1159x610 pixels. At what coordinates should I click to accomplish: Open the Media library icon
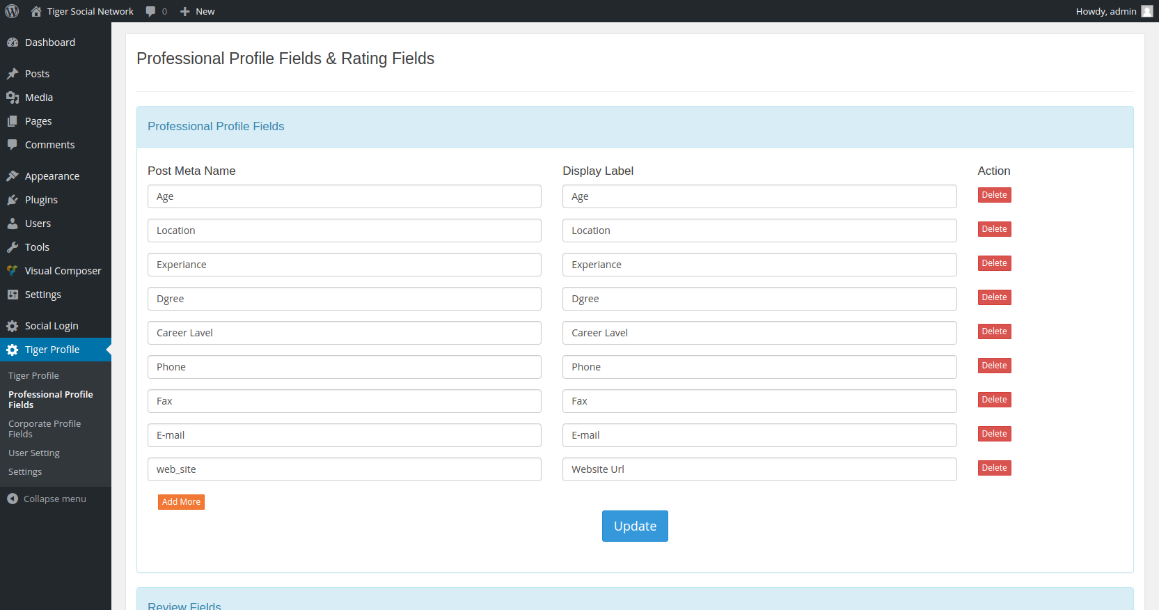[x=13, y=97]
